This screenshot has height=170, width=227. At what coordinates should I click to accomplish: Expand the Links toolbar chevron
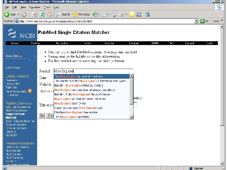coord(222,20)
